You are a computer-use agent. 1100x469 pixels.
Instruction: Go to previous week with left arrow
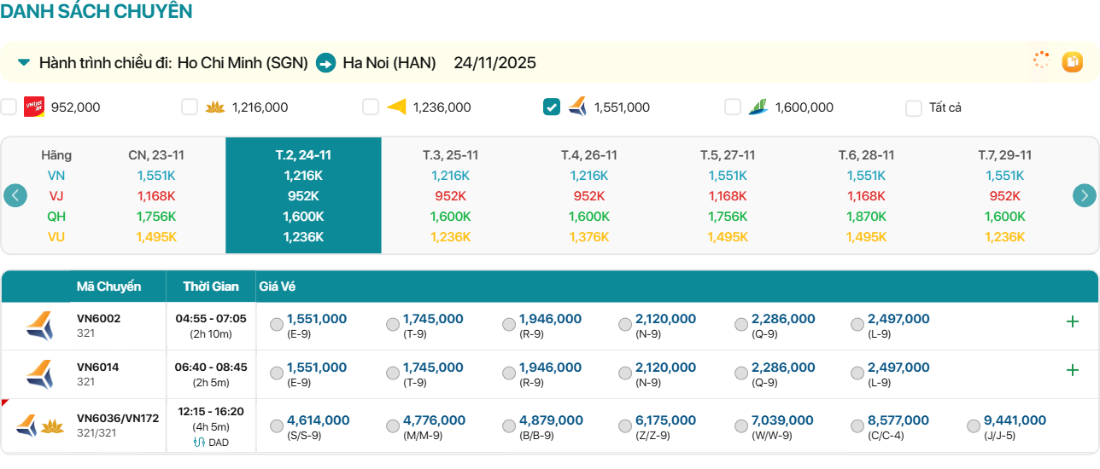click(x=15, y=195)
